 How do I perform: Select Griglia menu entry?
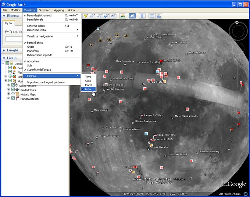point(52,47)
